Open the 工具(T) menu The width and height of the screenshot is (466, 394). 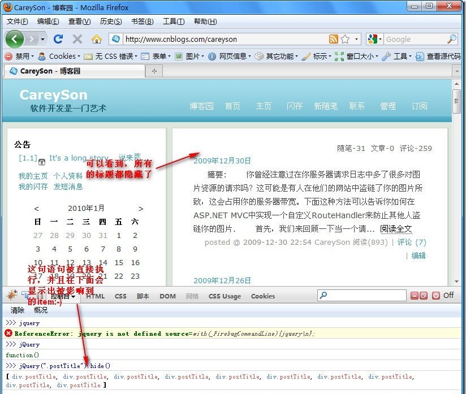pos(174,21)
